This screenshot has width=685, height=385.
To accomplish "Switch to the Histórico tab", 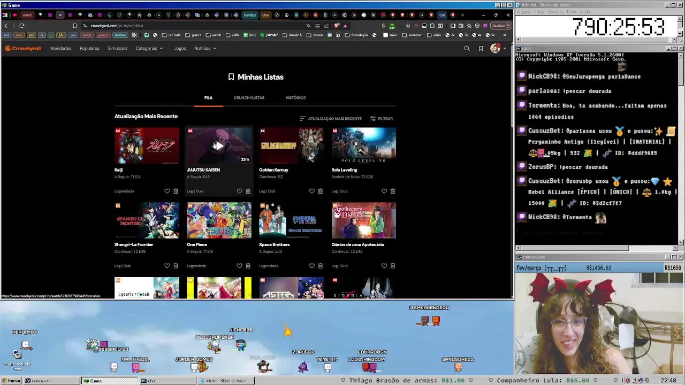I will [295, 98].
